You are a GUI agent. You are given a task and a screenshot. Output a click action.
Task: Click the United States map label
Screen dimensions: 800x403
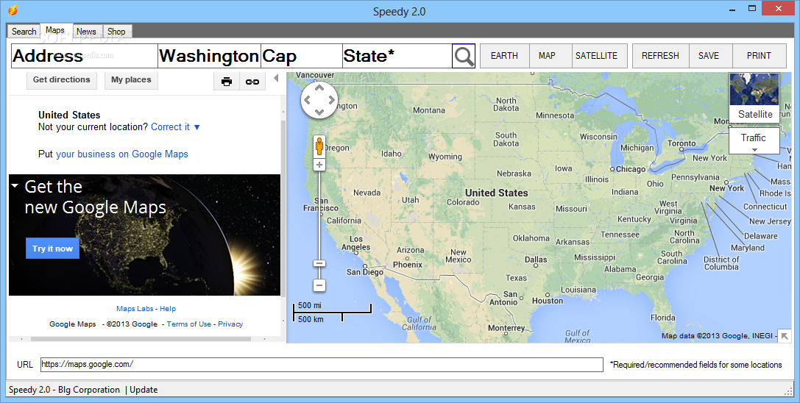pyautogui.click(x=497, y=193)
